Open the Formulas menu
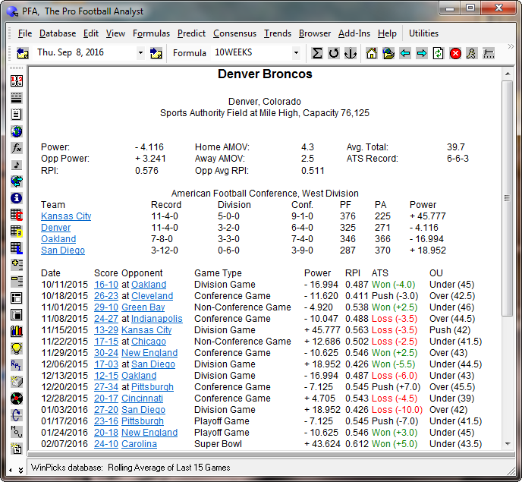The image size is (522, 482). pos(151,33)
